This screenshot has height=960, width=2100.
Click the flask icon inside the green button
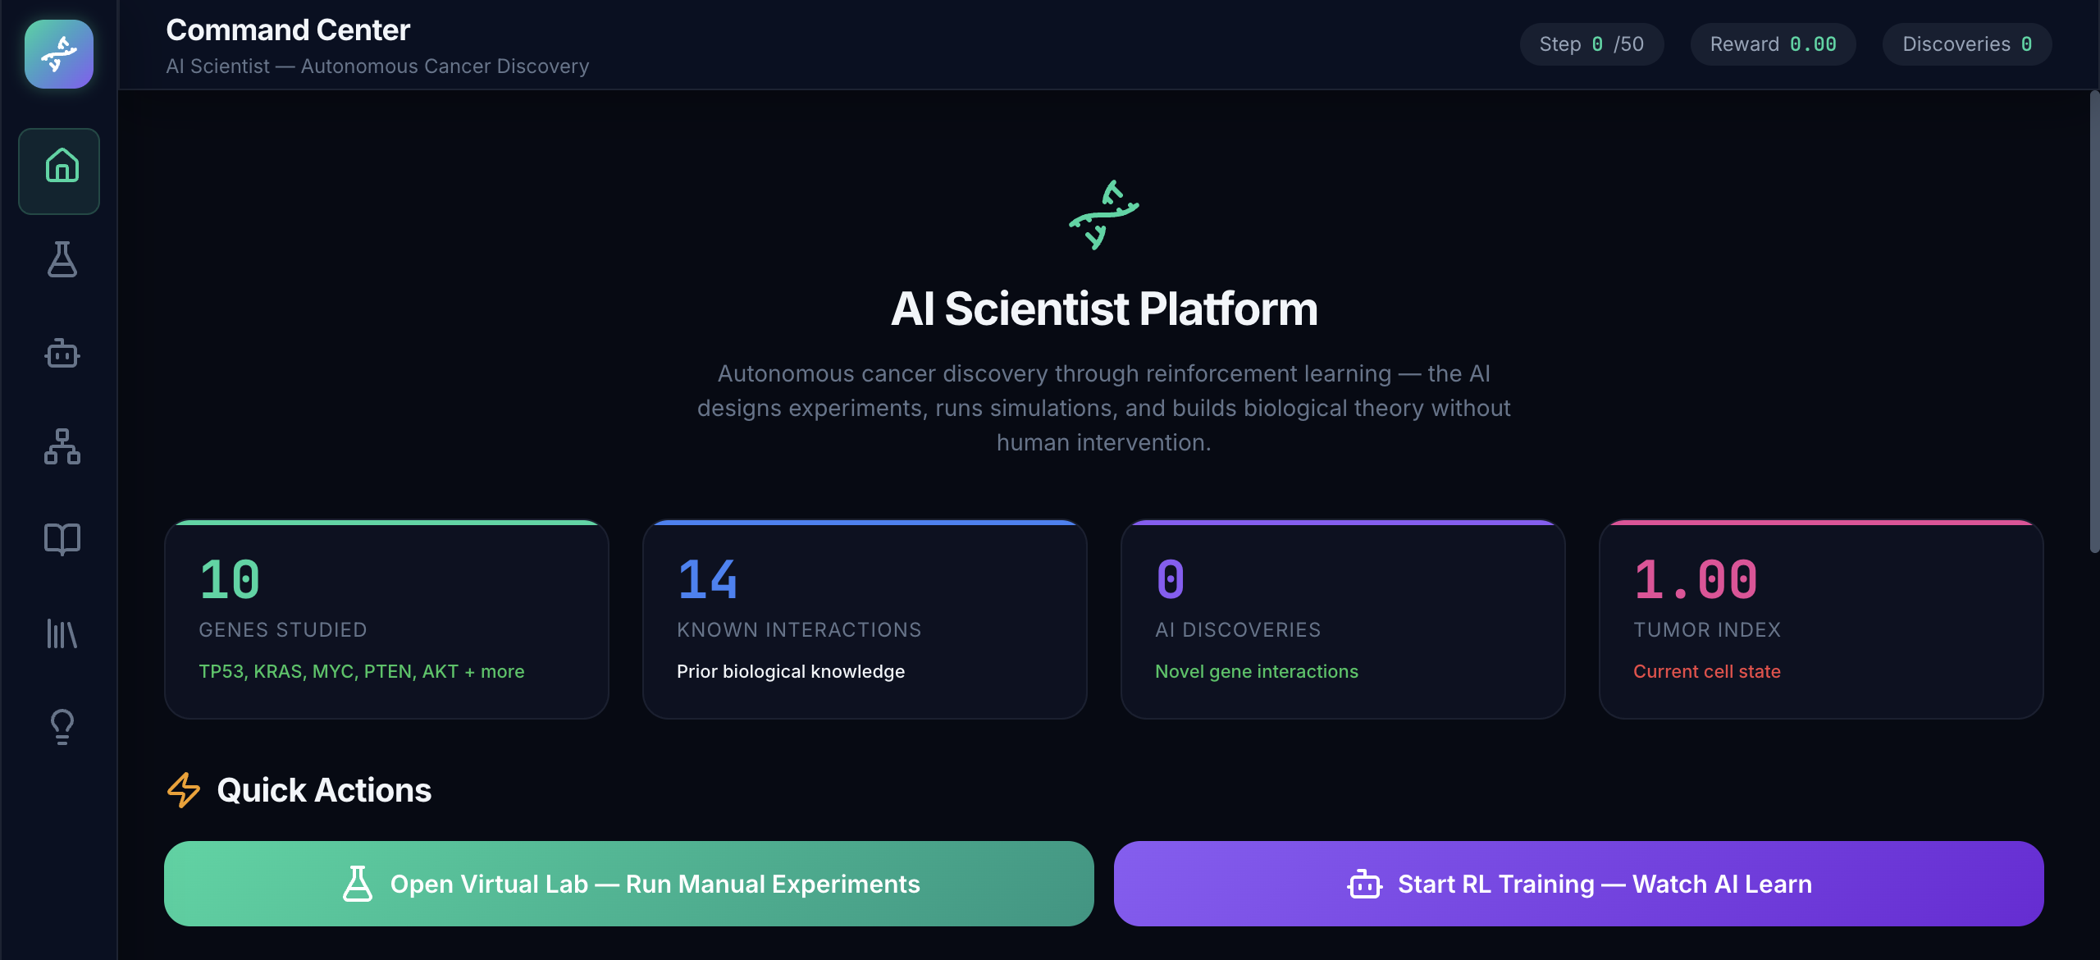tap(358, 883)
